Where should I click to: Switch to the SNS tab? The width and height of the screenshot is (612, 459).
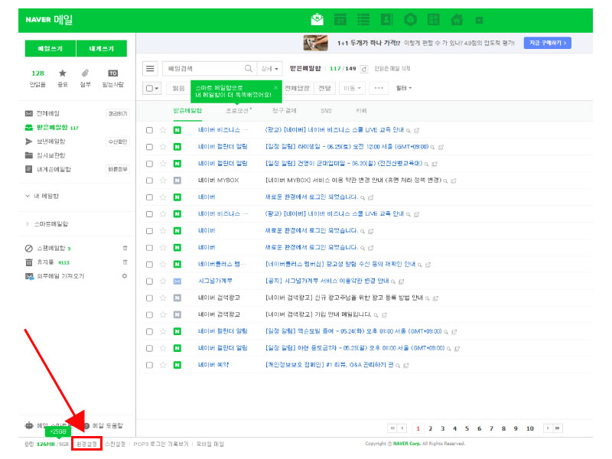pos(326,111)
